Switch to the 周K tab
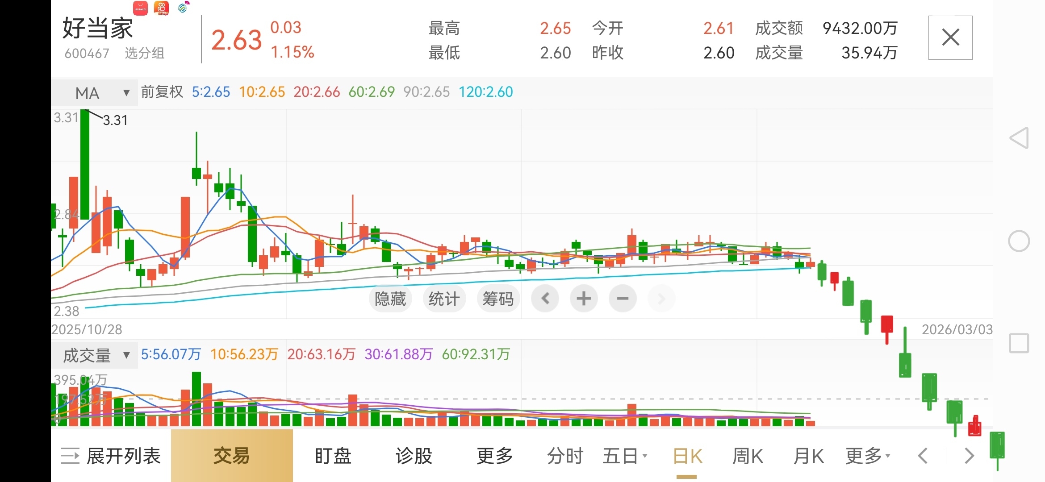The image size is (1045, 482). 748,456
